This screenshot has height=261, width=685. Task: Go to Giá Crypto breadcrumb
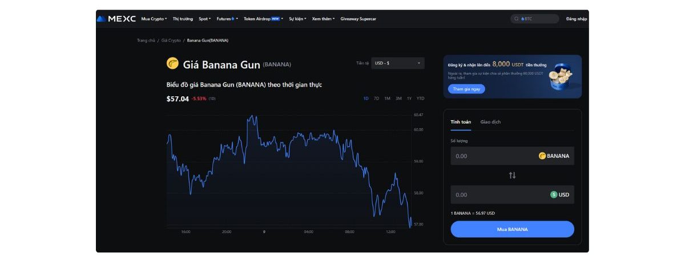tap(171, 40)
